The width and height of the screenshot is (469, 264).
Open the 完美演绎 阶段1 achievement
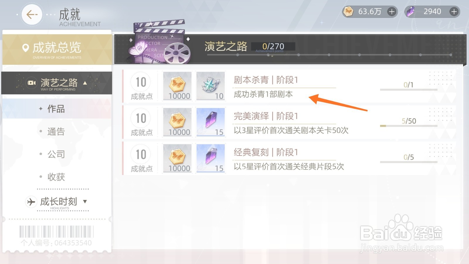[x=289, y=122]
